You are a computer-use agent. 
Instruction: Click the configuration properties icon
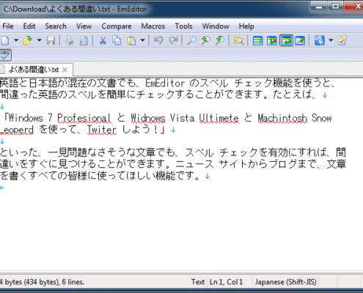tap(319, 40)
